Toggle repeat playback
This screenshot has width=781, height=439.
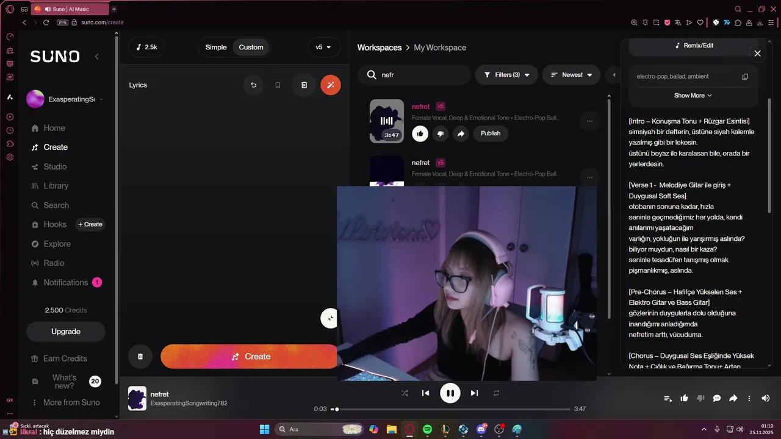tap(496, 393)
